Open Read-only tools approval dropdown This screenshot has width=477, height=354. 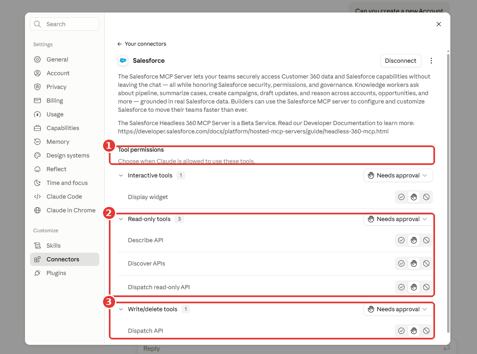(398, 219)
